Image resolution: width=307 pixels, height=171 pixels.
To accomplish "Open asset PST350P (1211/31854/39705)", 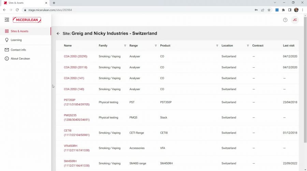I will [77, 102].
